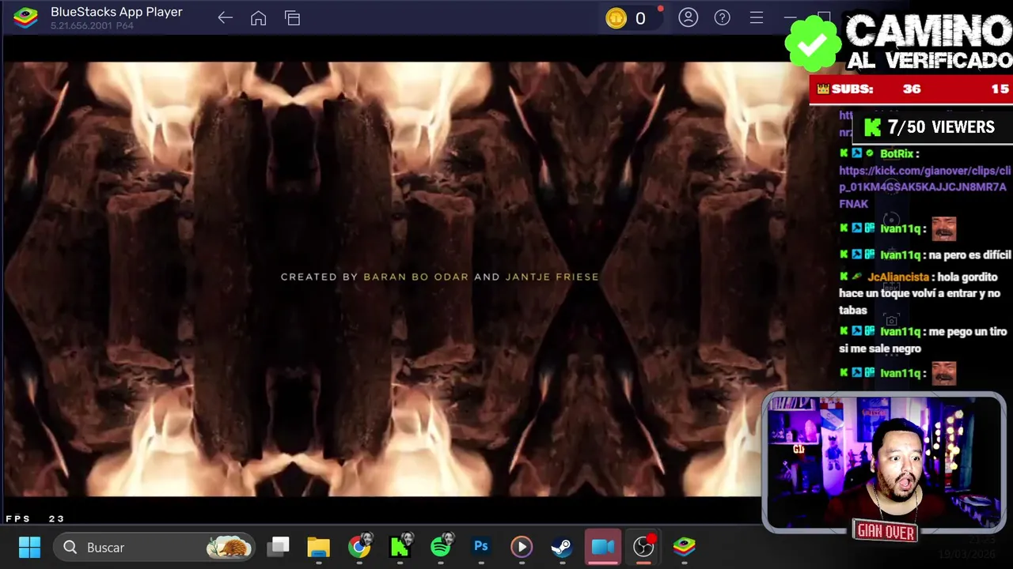Open Spotify from the taskbar
1013x569 pixels.
[x=441, y=547]
